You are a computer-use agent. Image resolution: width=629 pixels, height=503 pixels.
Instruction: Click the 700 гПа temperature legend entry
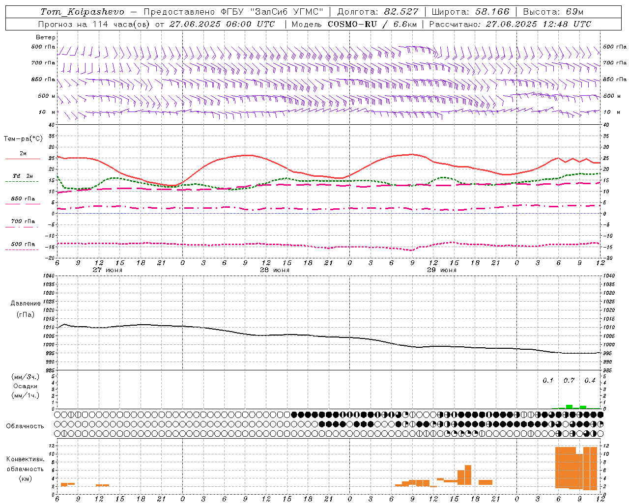[x=23, y=222]
